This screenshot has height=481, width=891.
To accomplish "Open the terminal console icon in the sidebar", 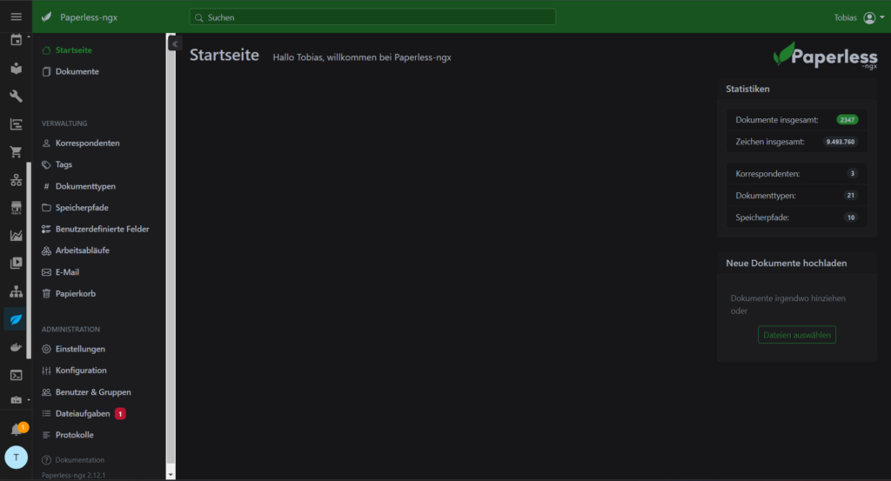I will [16, 376].
